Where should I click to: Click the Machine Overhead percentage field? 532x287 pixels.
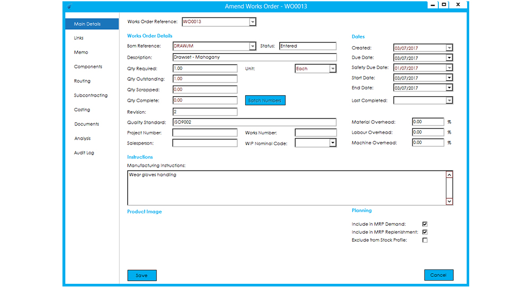coord(428,142)
